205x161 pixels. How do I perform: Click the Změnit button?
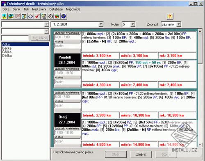141,154
